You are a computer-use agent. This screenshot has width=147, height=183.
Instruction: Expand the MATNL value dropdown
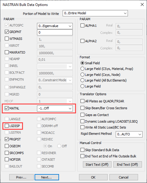pos(55,108)
